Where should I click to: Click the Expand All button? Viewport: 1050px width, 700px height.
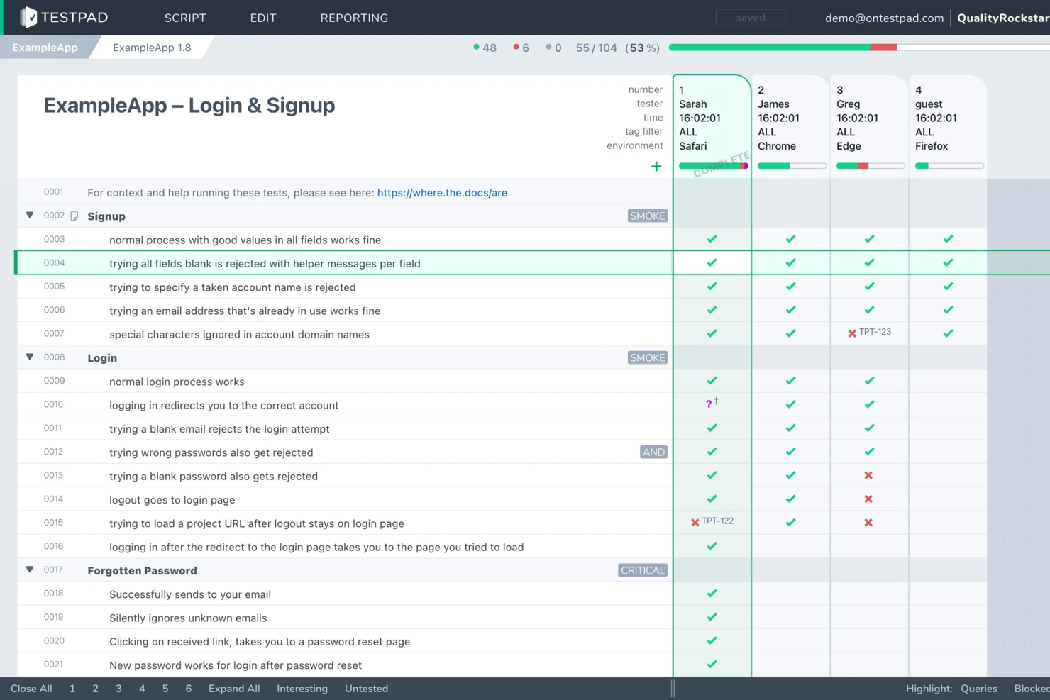[234, 688]
